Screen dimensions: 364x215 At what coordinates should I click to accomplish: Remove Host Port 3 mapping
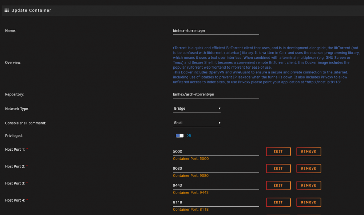click(309, 185)
